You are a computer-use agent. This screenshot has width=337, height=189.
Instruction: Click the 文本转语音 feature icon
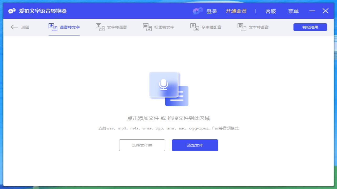pyautogui.click(x=241, y=27)
